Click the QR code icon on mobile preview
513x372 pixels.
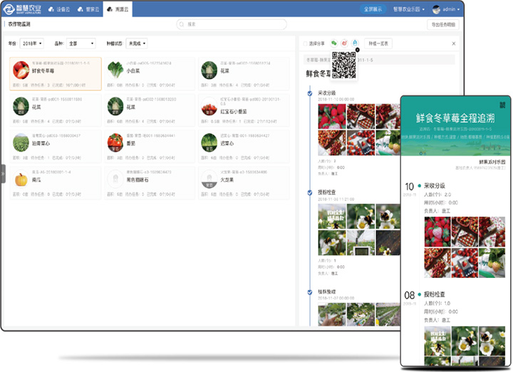pyautogui.click(x=502, y=105)
